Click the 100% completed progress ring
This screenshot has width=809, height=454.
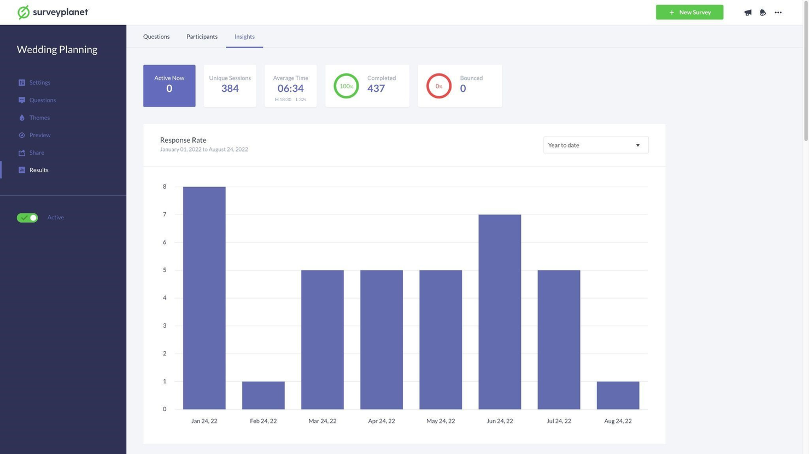(x=346, y=85)
